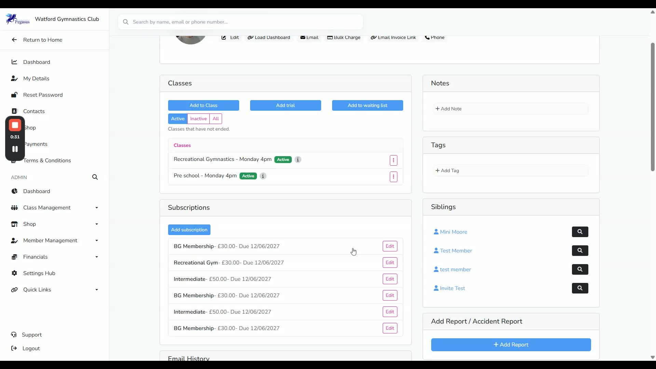Open the Support menu item

tap(31, 335)
